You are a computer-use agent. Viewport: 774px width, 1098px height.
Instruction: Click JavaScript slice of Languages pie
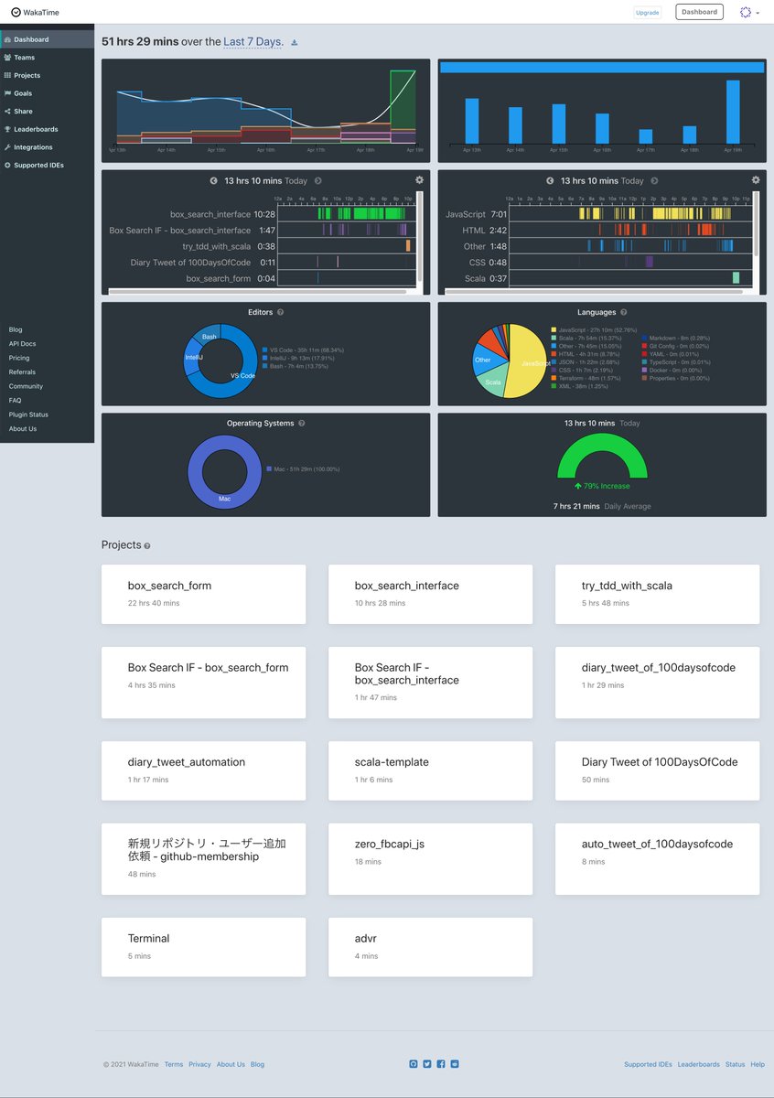coord(528,361)
